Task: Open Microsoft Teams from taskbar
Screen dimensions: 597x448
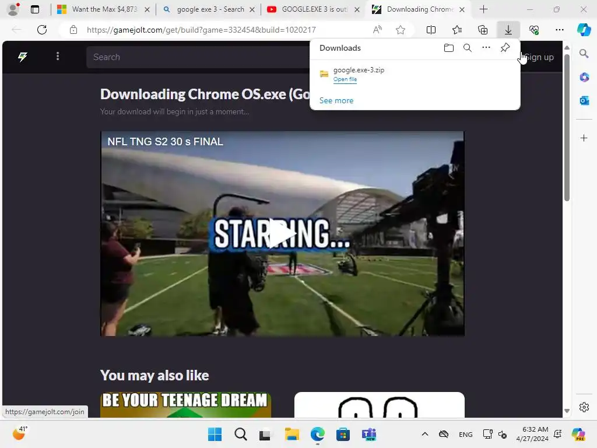Action: [368, 434]
